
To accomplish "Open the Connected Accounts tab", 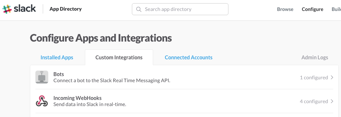I will click(189, 57).
